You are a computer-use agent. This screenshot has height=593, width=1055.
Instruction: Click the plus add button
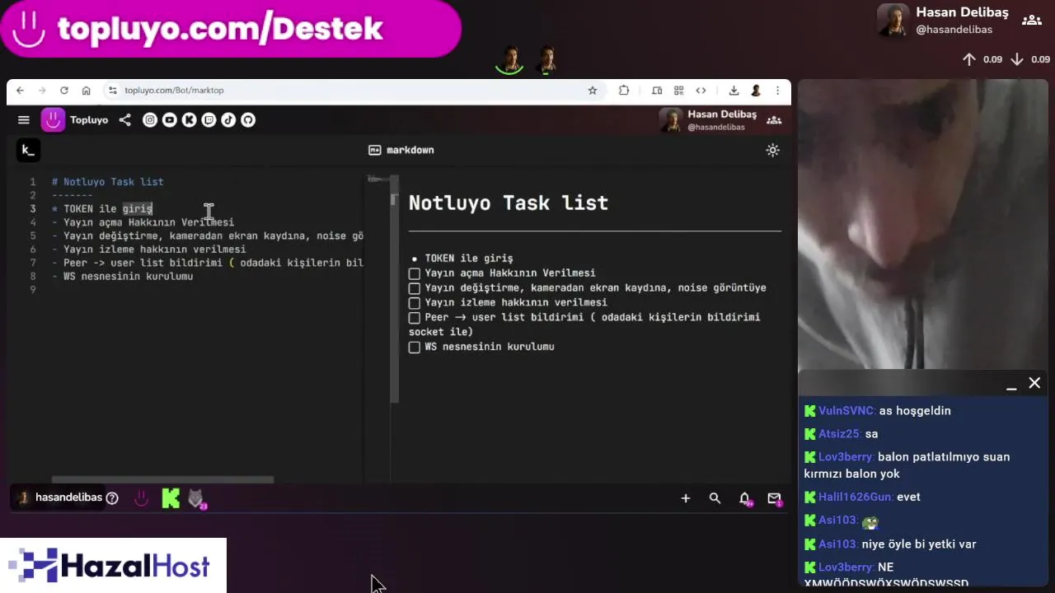point(685,498)
